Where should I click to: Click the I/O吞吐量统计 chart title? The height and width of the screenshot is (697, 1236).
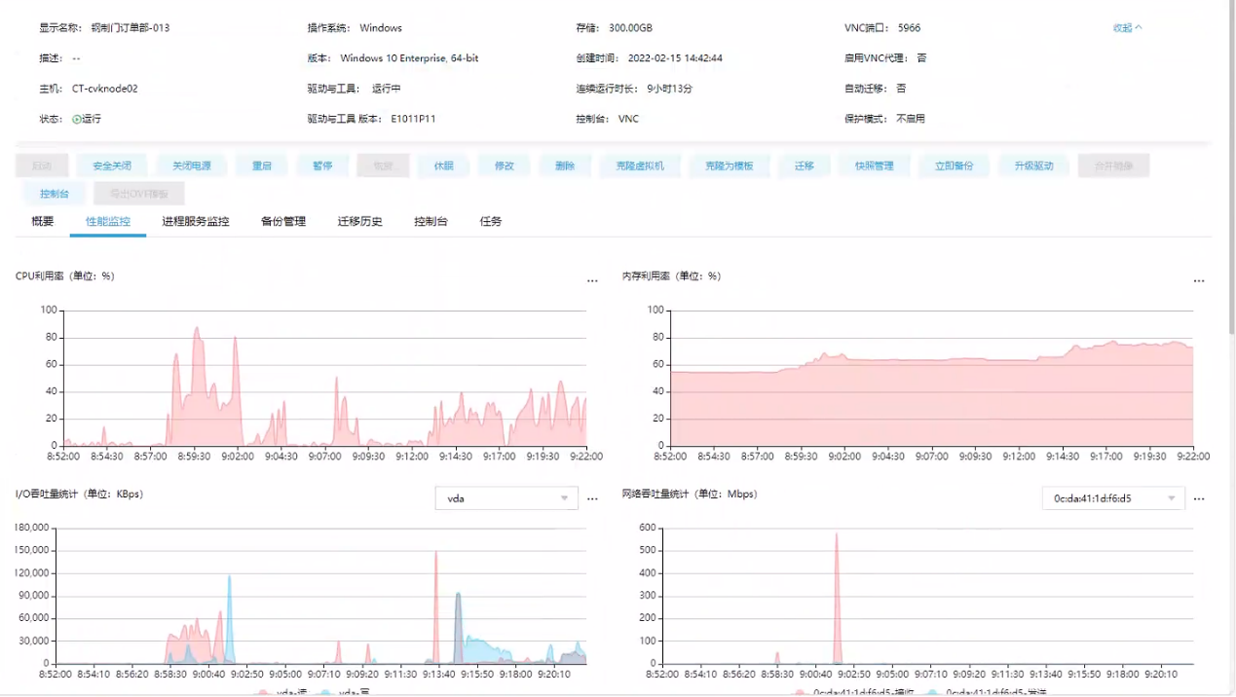79,495
